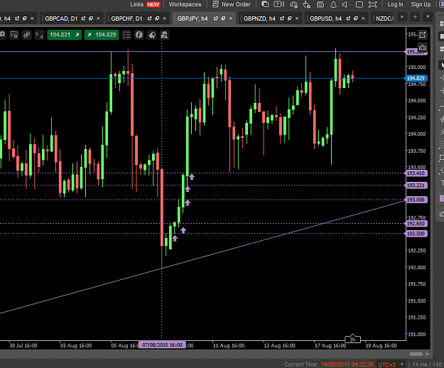Open the chart templates icon in the chart toolbar
The width and height of the screenshot is (444, 368).
click(14, 35)
